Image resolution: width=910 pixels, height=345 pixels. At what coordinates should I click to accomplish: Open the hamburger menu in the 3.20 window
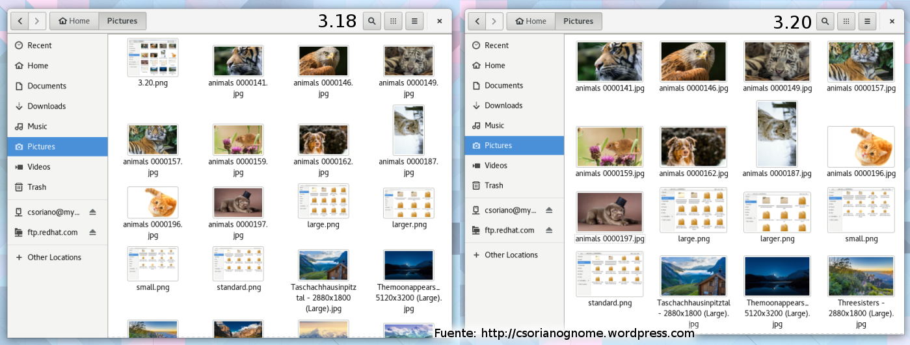click(867, 21)
